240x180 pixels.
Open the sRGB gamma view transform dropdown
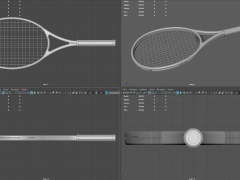pos(114,92)
